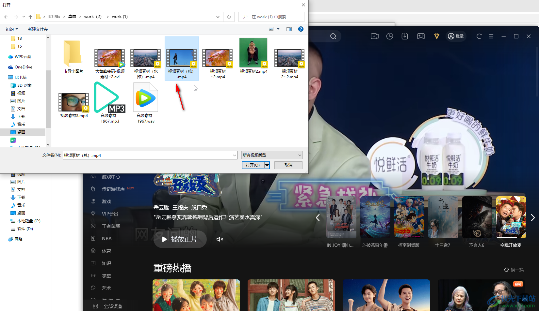Open 艺术 sidebar channel

point(106,288)
